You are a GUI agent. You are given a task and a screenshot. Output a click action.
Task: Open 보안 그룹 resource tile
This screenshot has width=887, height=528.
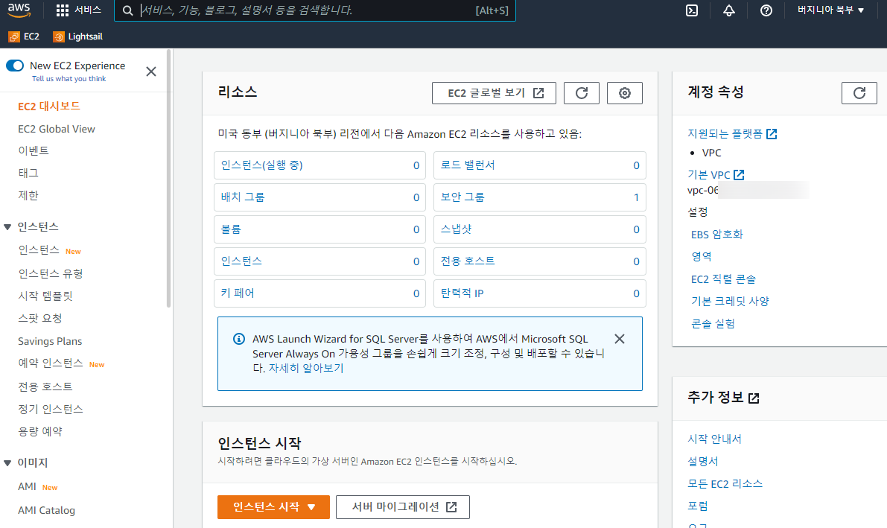pos(540,197)
